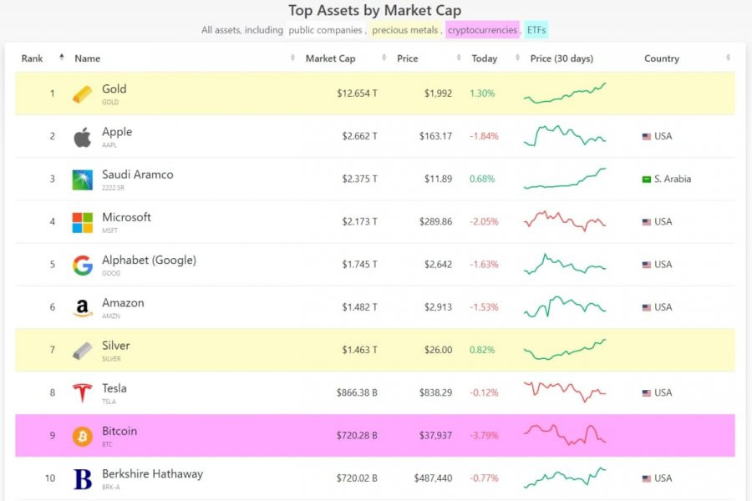The width and height of the screenshot is (752, 501).
Task: Click the Gold bar icon
Action: click(82, 94)
